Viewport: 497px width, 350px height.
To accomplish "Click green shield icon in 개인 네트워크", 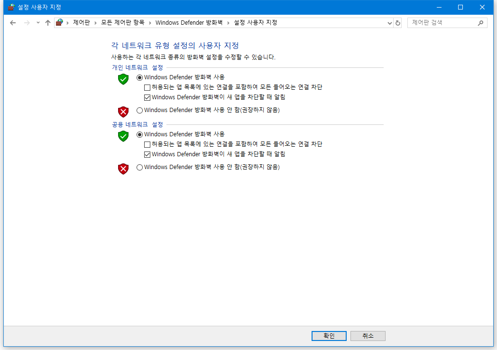I will click(123, 79).
